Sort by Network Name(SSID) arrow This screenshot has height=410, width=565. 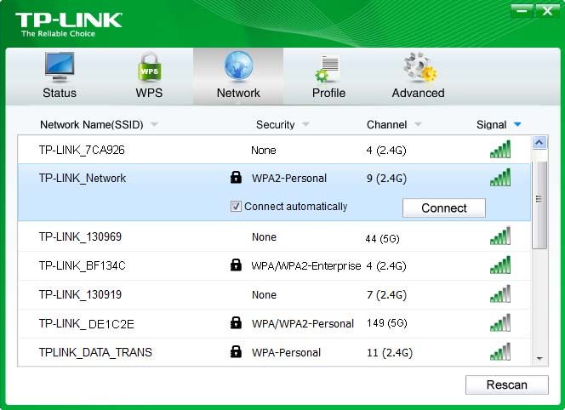pos(154,124)
